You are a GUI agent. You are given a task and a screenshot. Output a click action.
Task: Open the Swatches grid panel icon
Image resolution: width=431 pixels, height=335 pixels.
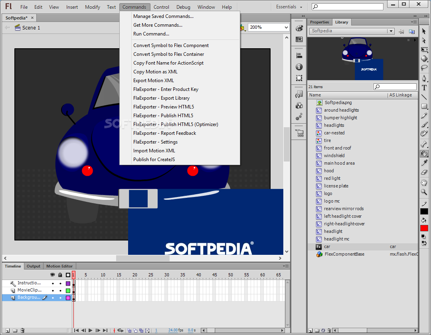click(299, 39)
